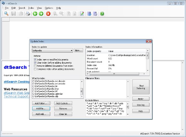This screenshot has height=137, width=186.
Task: Click the edit document pencil icon
Action: 82,14
